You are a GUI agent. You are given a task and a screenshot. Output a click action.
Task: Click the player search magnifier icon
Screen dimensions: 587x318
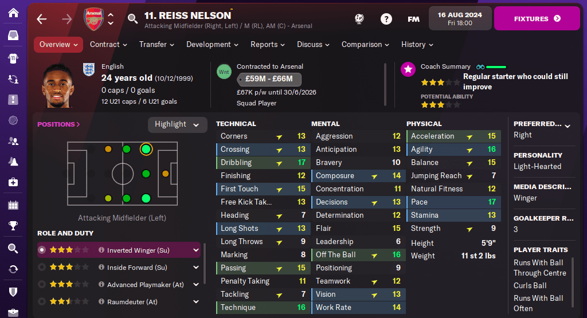click(x=132, y=19)
